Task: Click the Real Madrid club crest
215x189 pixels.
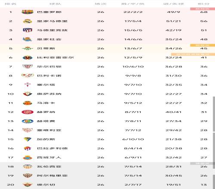Action: point(28,21)
